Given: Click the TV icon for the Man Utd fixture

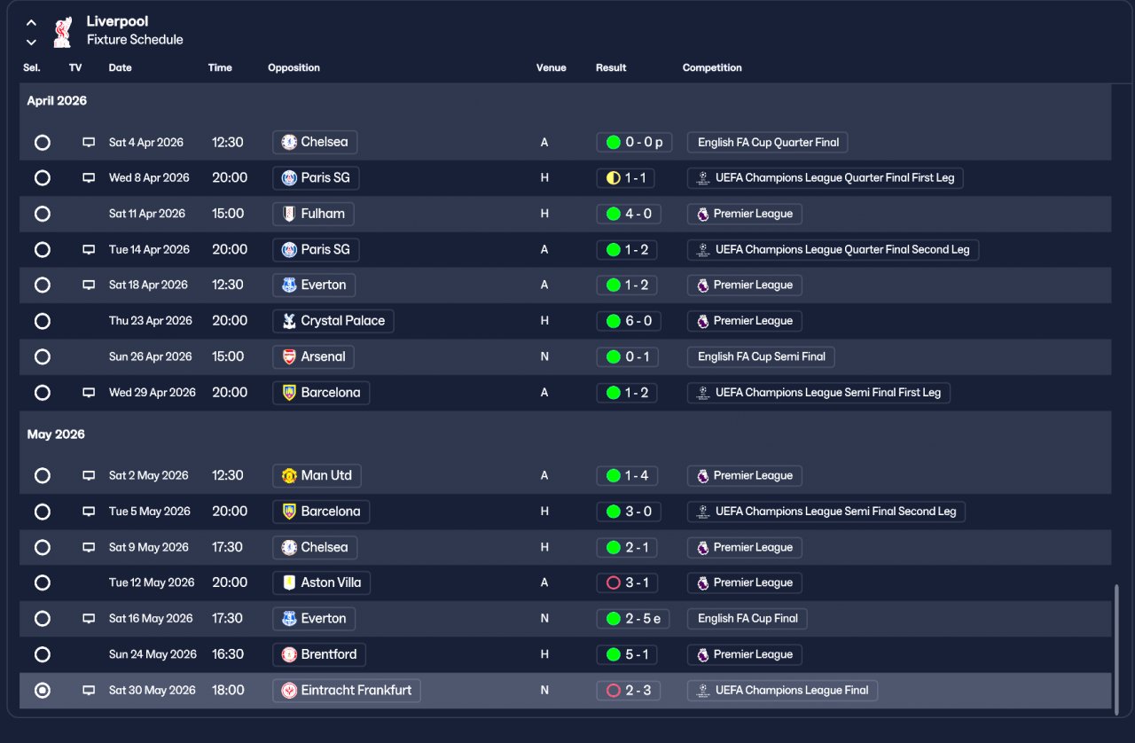Looking at the screenshot, I should click(89, 475).
